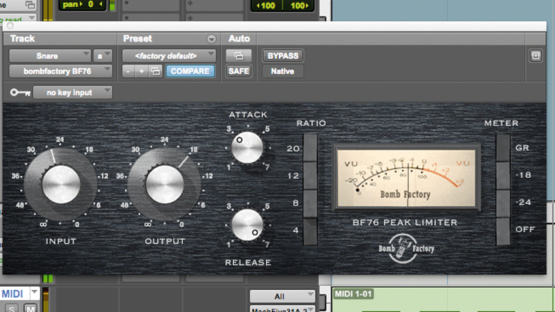Open the MIDI track type dropdown arrow
Screen dimensions: 555x312
35,292
